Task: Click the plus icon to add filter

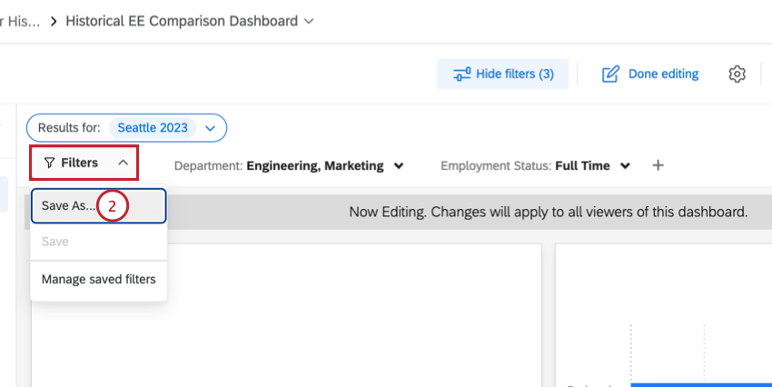Action: coord(658,165)
